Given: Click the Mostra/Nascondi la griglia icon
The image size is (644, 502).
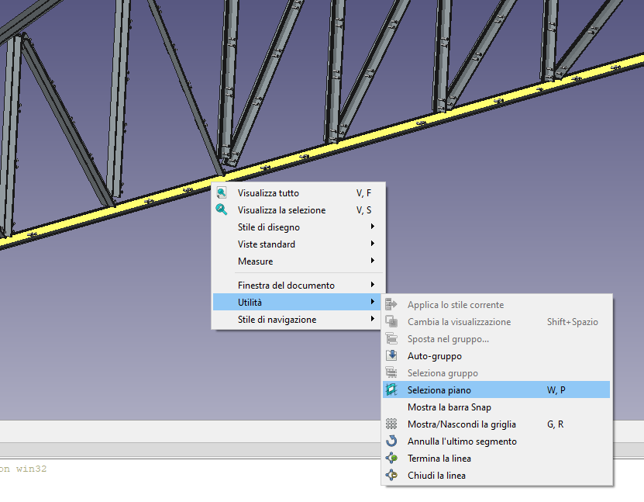Looking at the screenshot, I should [391, 424].
